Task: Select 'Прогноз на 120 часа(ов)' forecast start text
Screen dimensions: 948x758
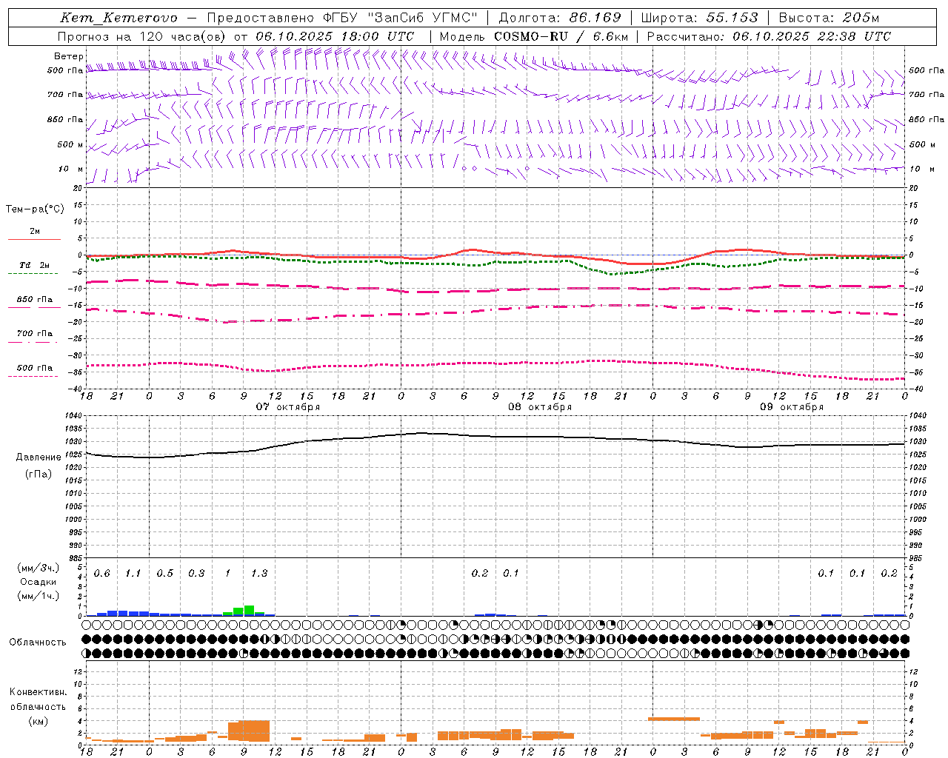Action: click(142, 36)
